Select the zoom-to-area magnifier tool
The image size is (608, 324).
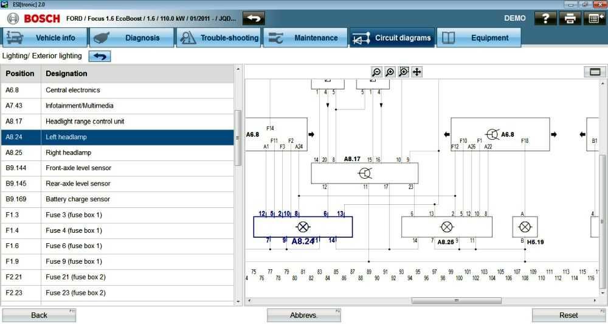click(x=403, y=72)
